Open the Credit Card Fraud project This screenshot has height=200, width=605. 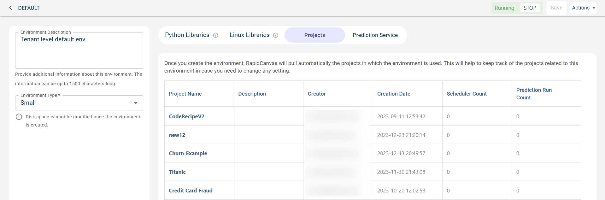191,191
